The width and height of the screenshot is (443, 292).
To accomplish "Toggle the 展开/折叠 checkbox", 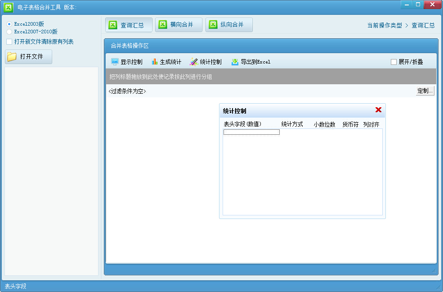I will (x=394, y=62).
